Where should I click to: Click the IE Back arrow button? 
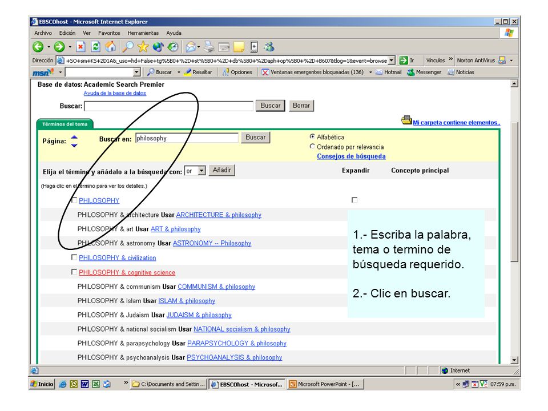[38, 46]
